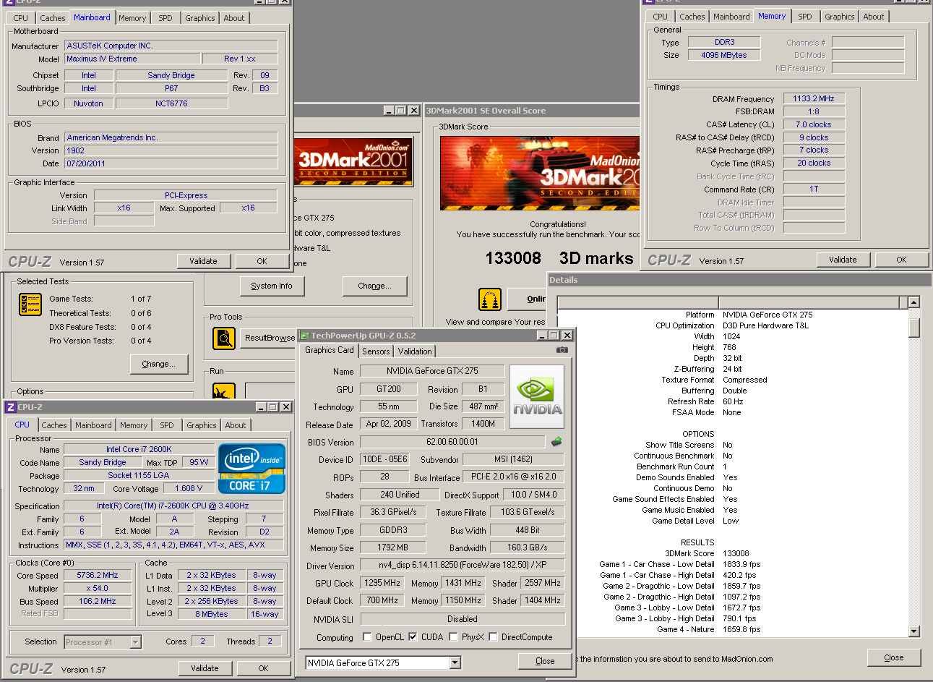Open Graphics Card tab in GPU-Z

(x=330, y=350)
